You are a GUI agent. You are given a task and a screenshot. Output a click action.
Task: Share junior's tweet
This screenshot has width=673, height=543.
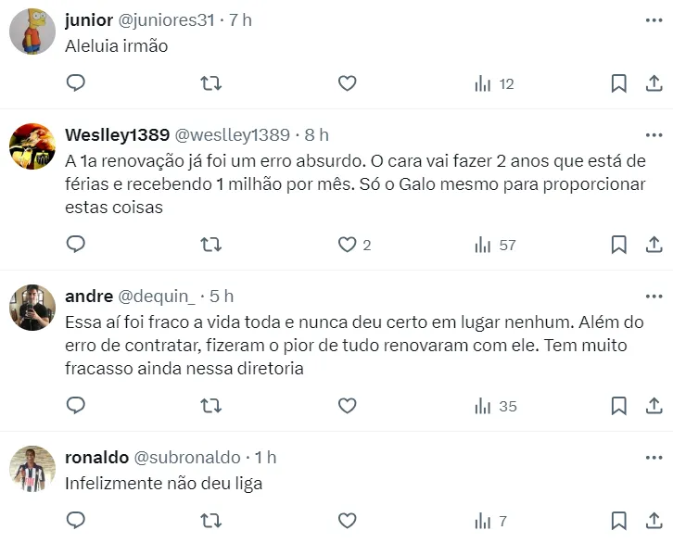pyautogui.click(x=654, y=84)
